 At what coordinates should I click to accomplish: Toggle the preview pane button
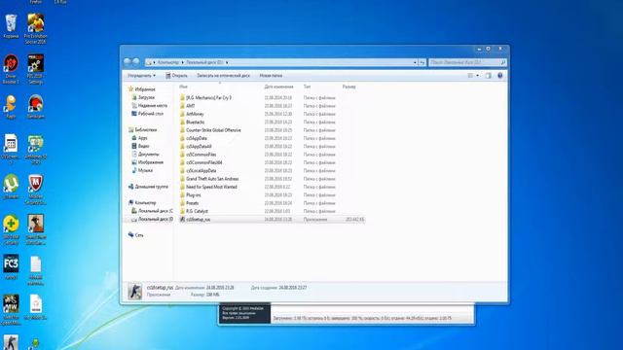[488, 76]
